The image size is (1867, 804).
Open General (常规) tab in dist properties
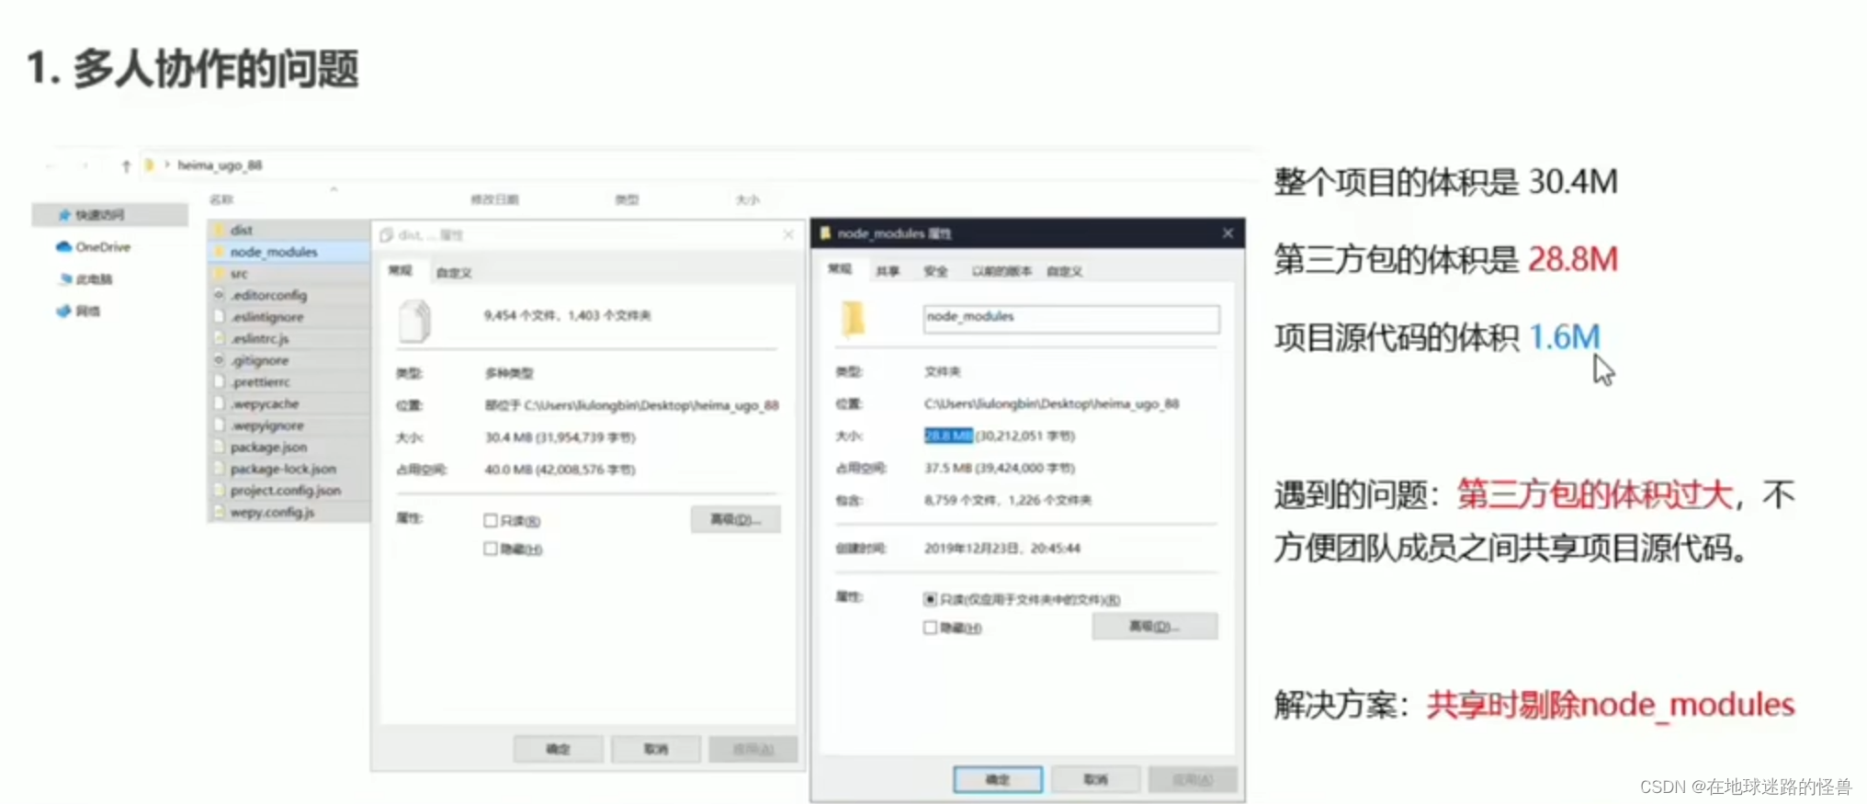(401, 271)
